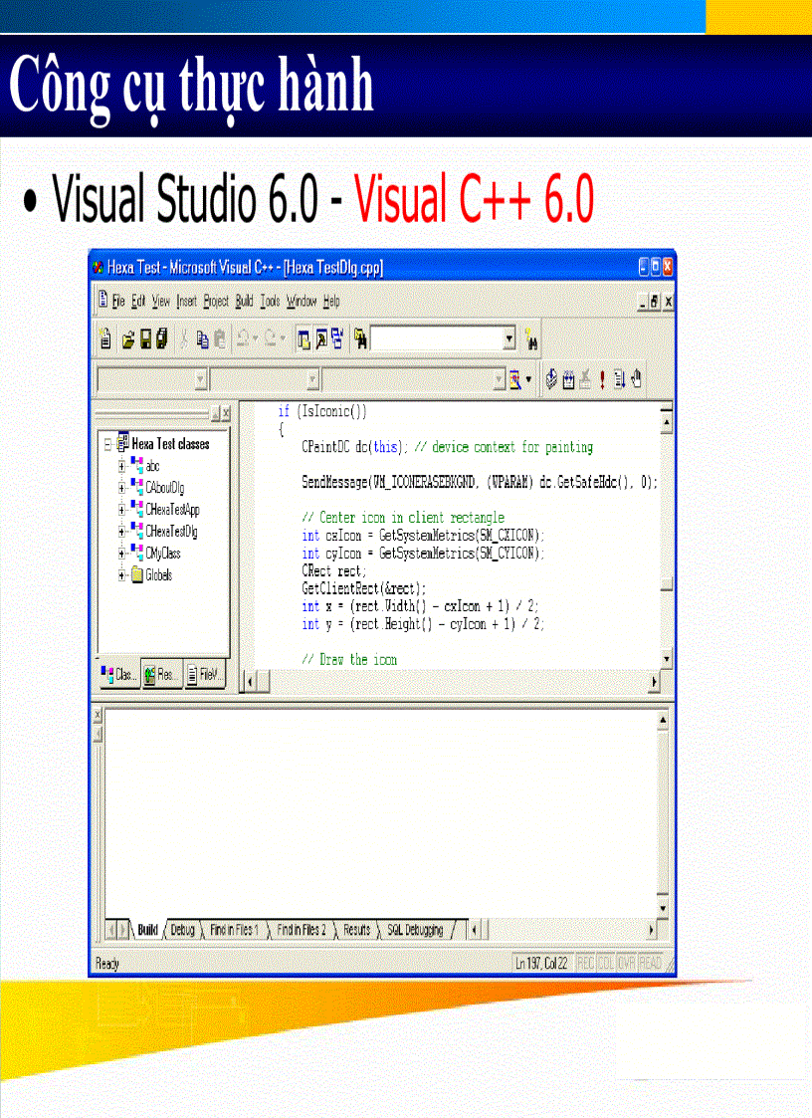812x1118 pixels.
Task: Open Find in Files with the binoculars icon
Action: click(x=531, y=339)
